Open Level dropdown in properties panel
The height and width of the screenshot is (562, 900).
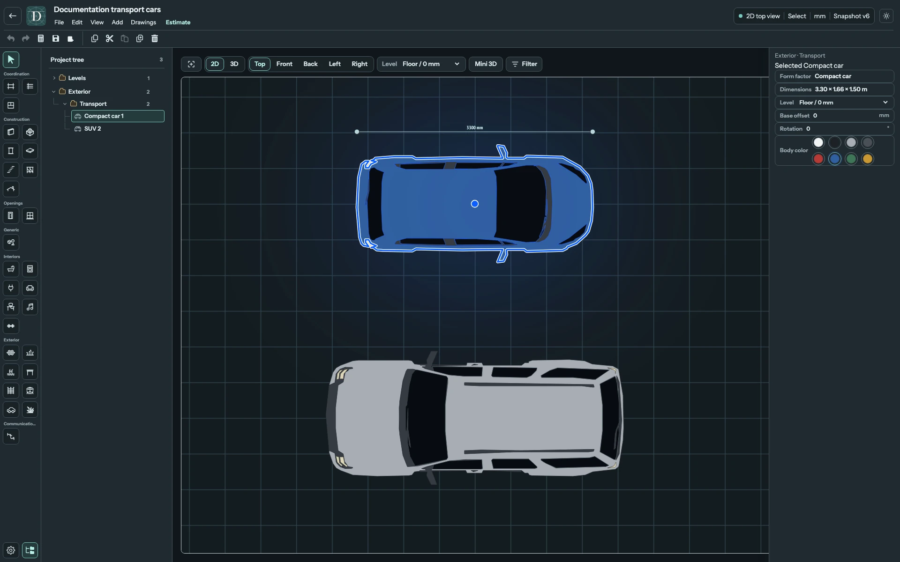pyautogui.click(x=834, y=103)
